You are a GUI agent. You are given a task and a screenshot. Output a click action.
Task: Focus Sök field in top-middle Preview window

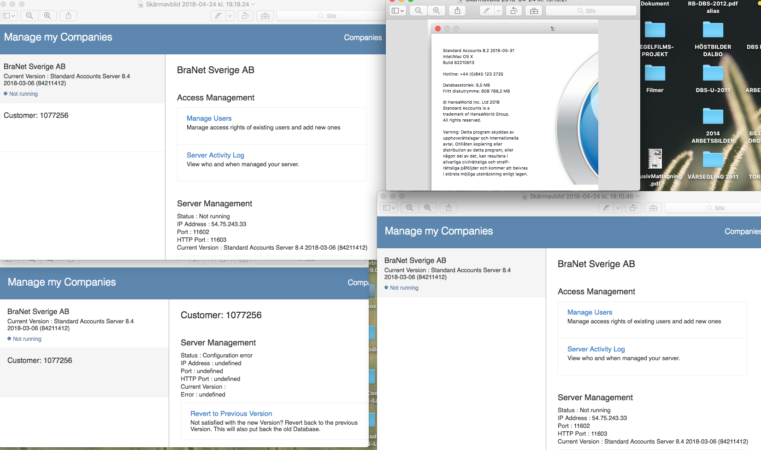tap(591, 11)
